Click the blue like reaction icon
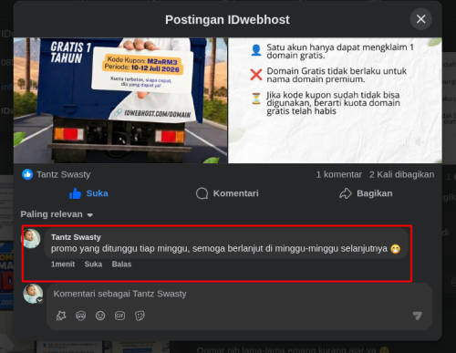 [x=27, y=174]
